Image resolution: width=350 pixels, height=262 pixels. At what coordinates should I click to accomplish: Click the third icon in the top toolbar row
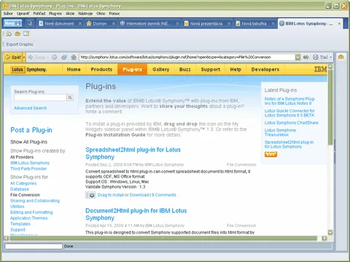point(26,33)
